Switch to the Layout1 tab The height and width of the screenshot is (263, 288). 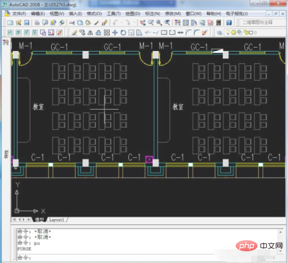coord(56,219)
